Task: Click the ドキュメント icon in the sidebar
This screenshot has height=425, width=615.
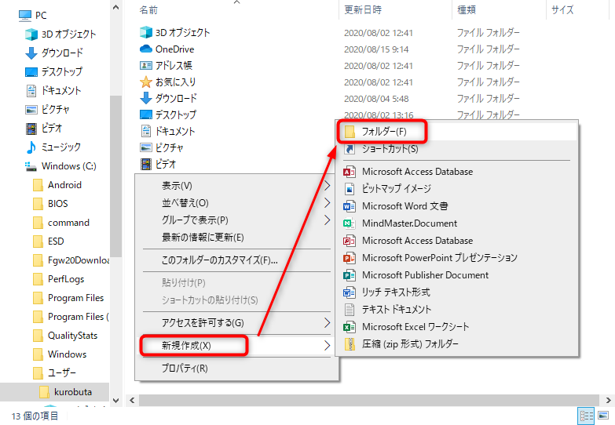Action: (x=31, y=90)
